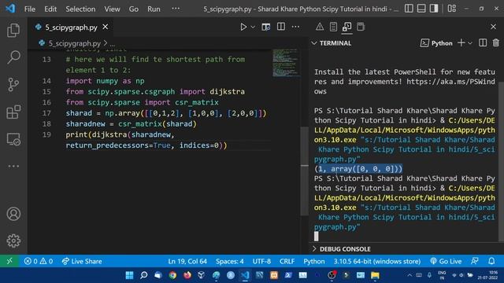
Task: Open editor More Actions ellipsis
Action: coord(296,27)
